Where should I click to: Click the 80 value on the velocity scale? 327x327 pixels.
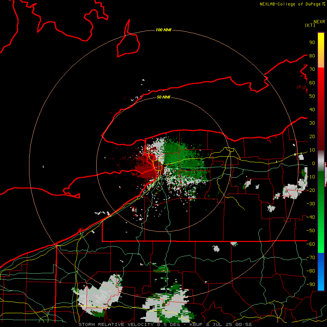click(x=312, y=56)
